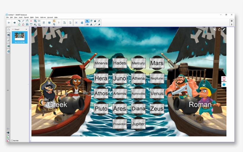Select the Regular Polygons shape tool

tap(95, 21)
